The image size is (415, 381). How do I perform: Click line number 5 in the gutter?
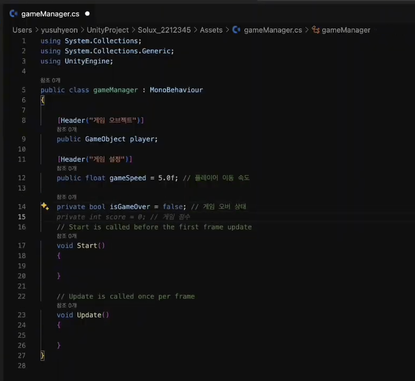click(23, 90)
